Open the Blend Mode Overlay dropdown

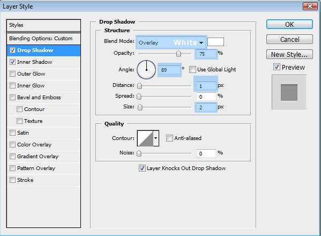click(171, 42)
